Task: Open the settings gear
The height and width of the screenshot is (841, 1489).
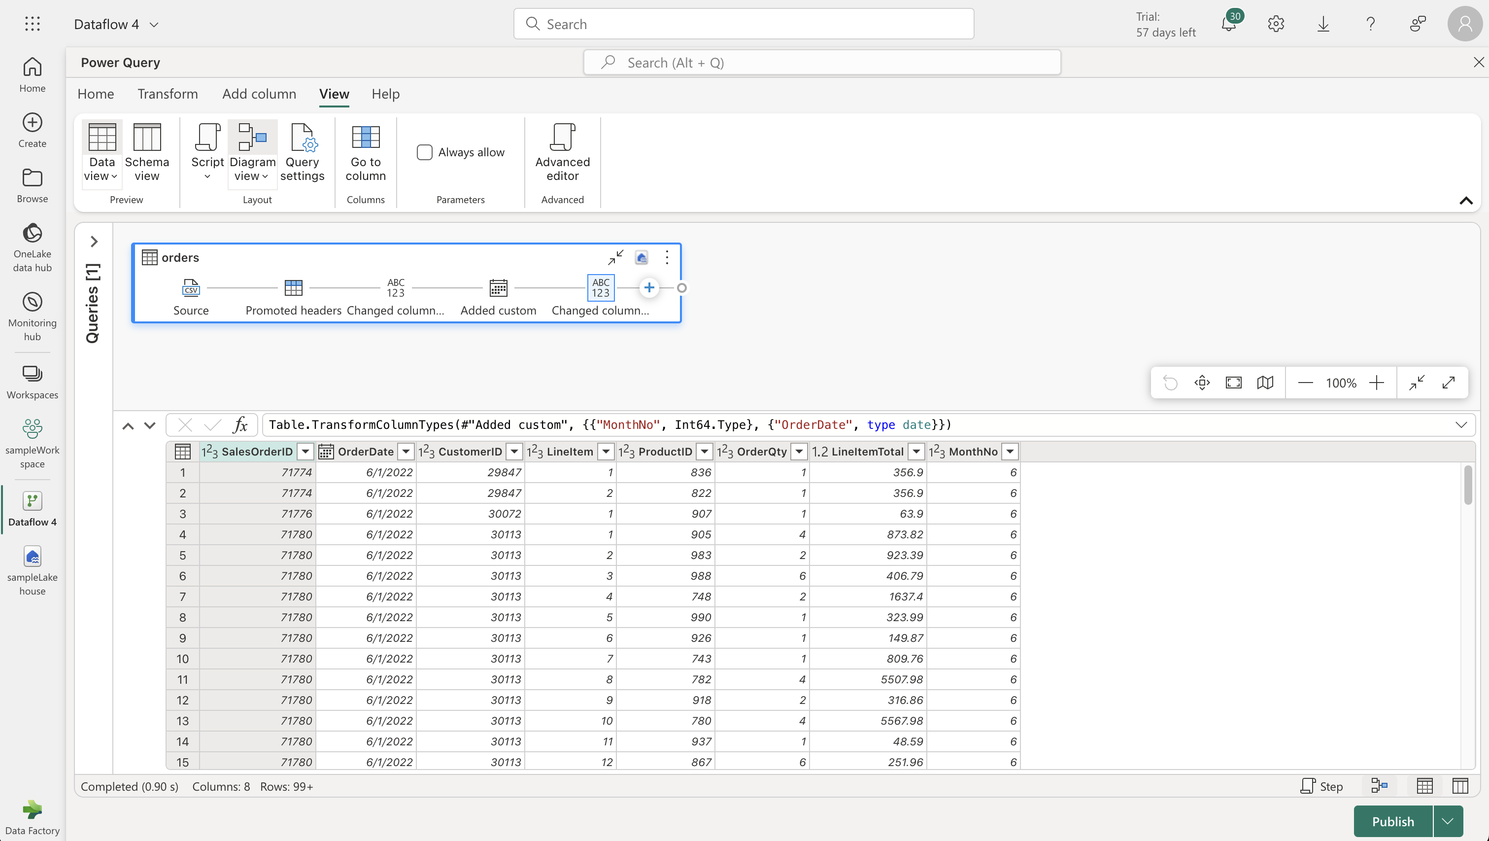Action: pos(1276,24)
